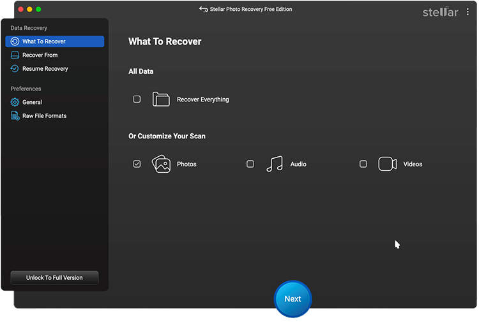
Task: Tick the Videos checkbox
Action: click(x=363, y=164)
